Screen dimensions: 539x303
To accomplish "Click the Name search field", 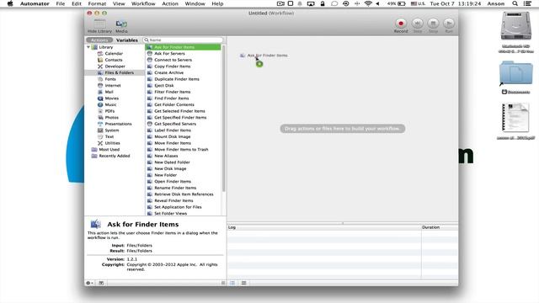I will point(183,40).
